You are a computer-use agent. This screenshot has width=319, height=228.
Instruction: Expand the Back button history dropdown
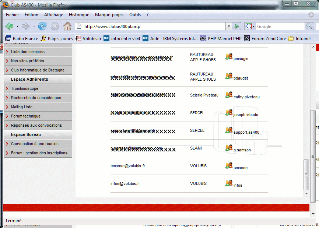point(17,26)
